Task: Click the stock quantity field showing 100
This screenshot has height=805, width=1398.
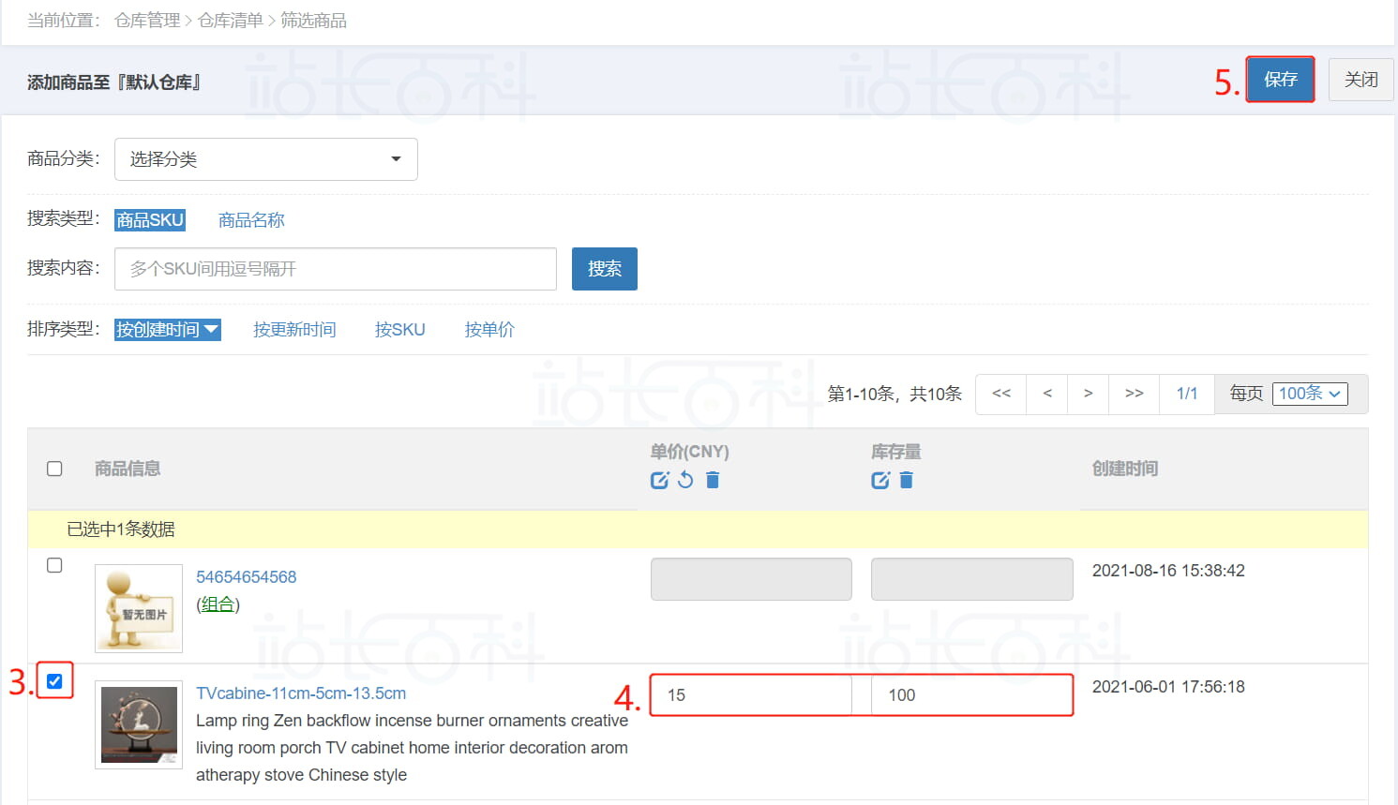Action: (971, 695)
